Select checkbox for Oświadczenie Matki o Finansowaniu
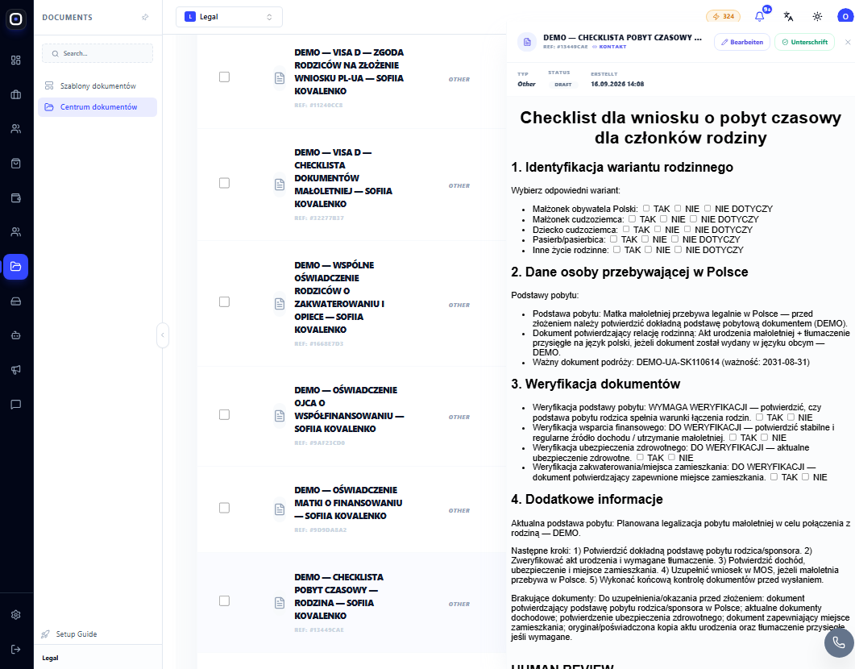This screenshot has height=669, width=855. click(224, 508)
